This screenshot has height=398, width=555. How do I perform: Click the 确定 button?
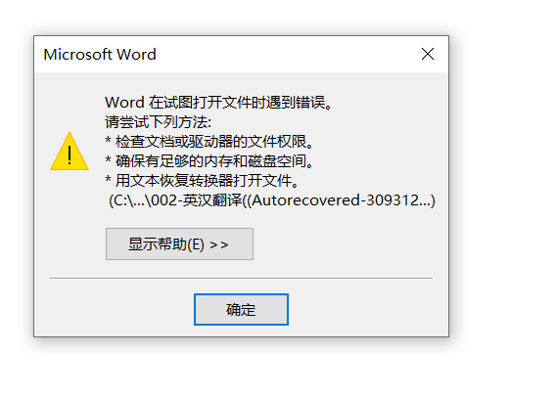pyautogui.click(x=241, y=310)
